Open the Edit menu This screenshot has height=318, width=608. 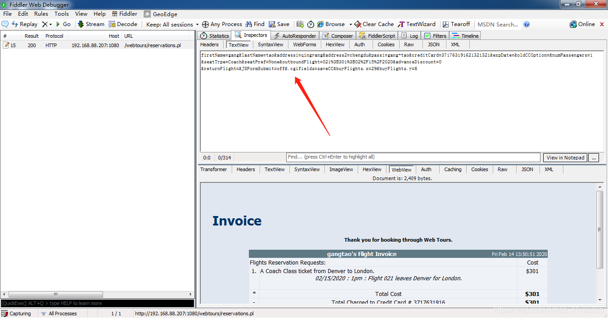(x=23, y=14)
